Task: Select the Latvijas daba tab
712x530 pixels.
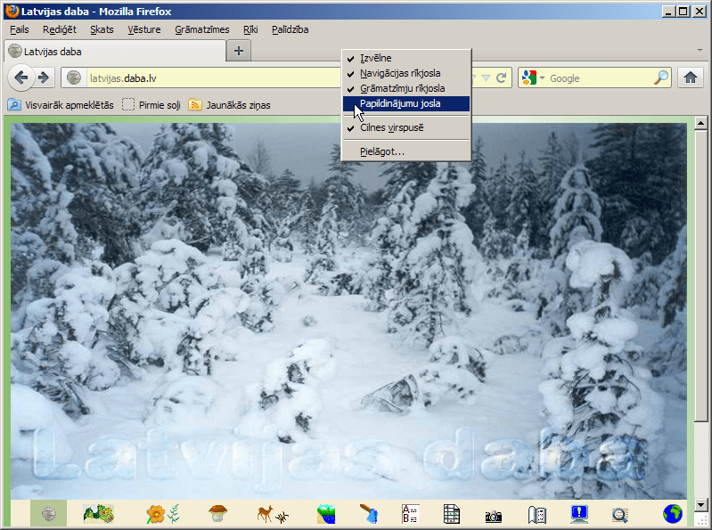Action: pyautogui.click(x=115, y=52)
